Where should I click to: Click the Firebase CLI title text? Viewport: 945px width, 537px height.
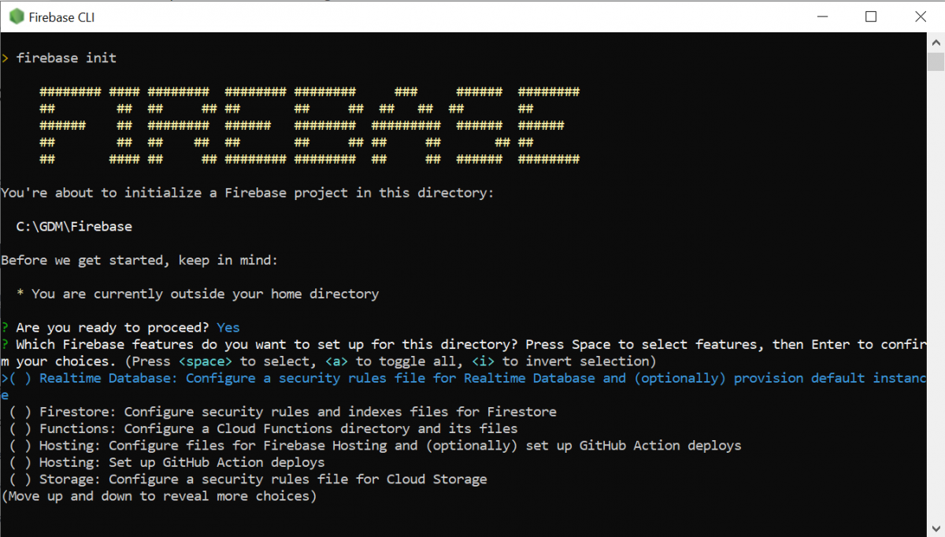[x=61, y=17]
